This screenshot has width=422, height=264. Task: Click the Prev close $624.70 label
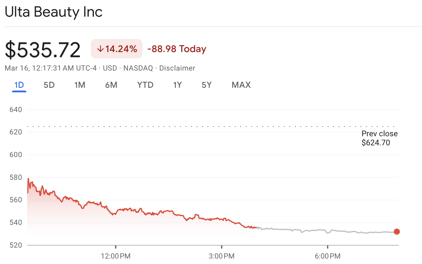pos(379,138)
